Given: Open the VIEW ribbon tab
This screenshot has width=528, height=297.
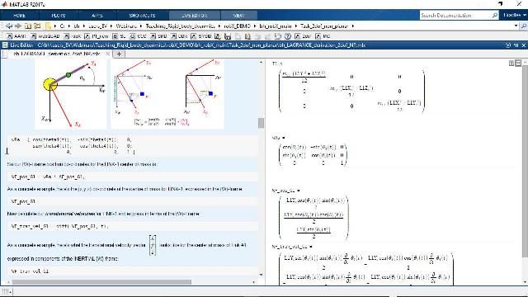Looking at the screenshot, I should coord(238,15).
